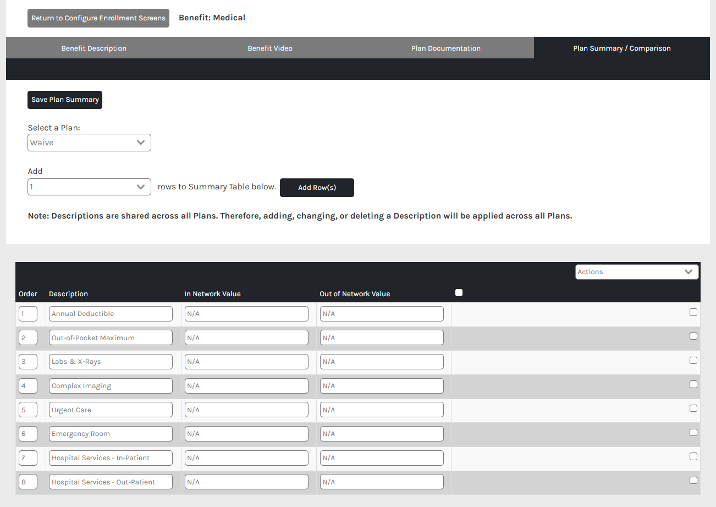This screenshot has height=507, width=716.
Task: Click In Network Value for Labs & X-Rays
Action: (246, 362)
